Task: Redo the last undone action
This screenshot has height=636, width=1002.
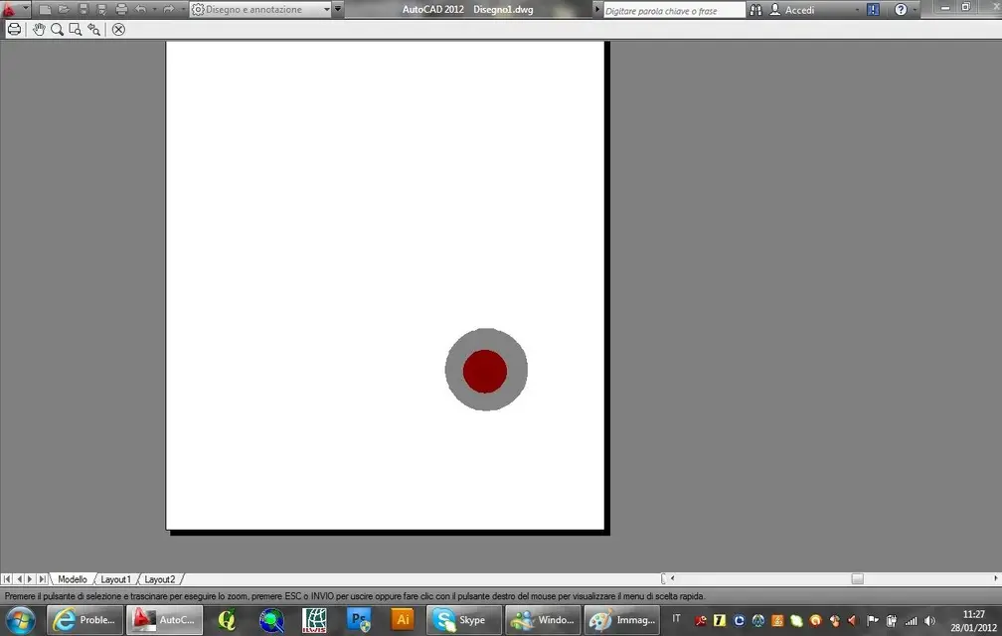Action: click(x=168, y=10)
